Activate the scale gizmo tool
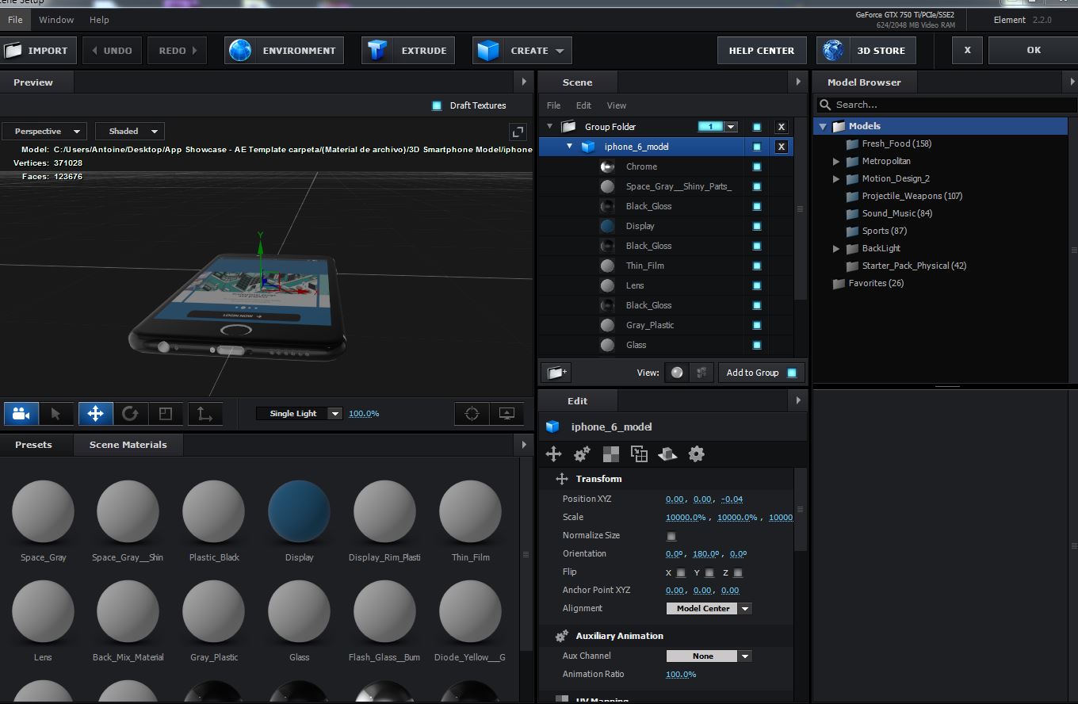 [166, 414]
